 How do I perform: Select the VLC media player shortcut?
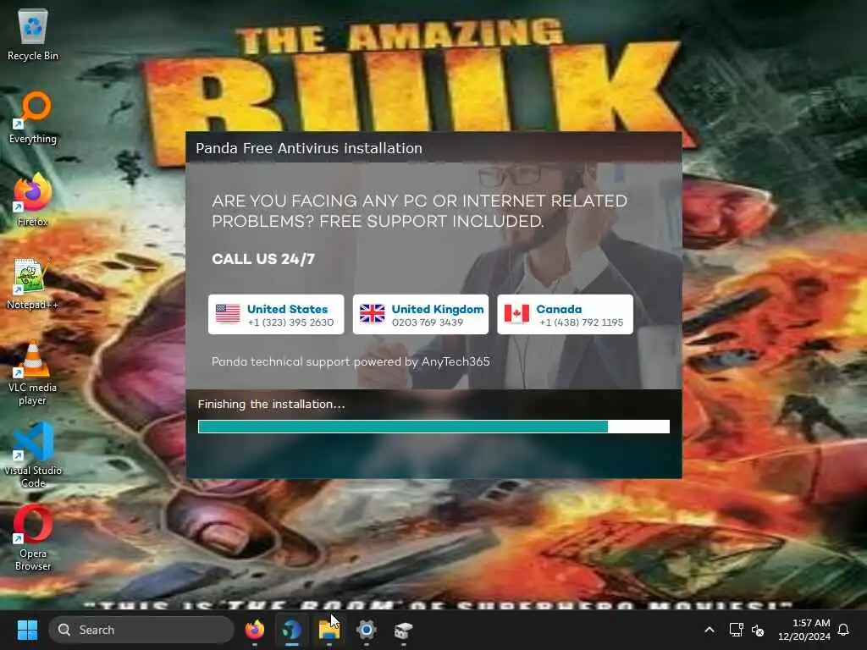[33, 372]
